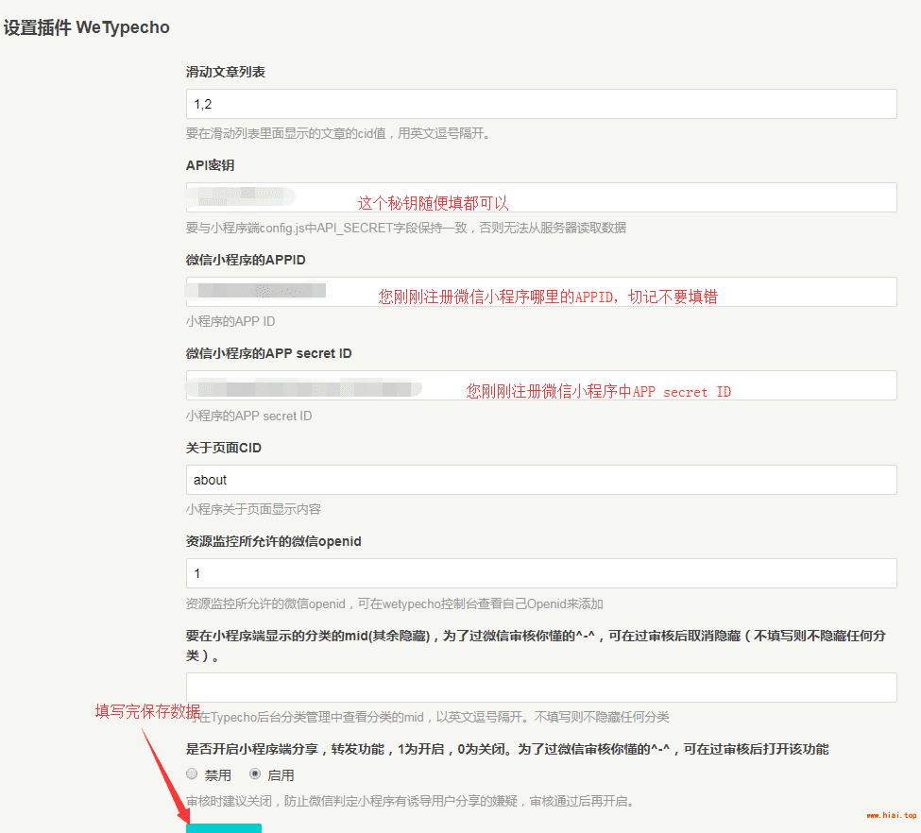Click the www.hiai.top watermark
The width and height of the screenshot is (921, 833).
tap(892, 815)
